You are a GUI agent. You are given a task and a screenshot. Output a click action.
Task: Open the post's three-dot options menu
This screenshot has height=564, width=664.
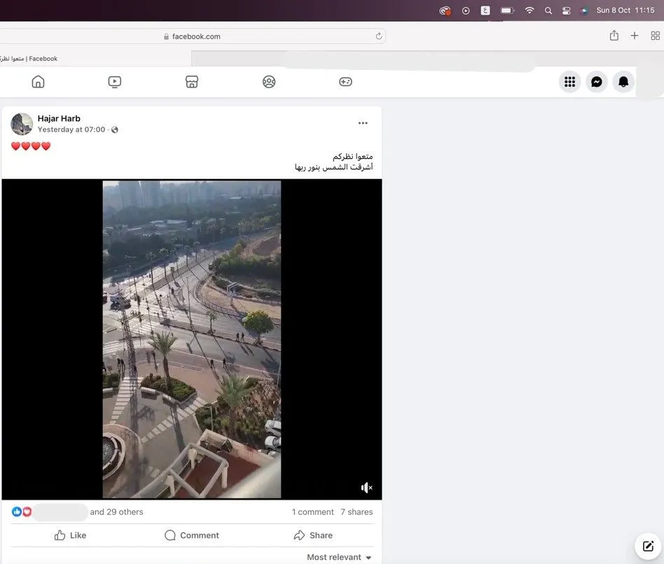[363, 123]
